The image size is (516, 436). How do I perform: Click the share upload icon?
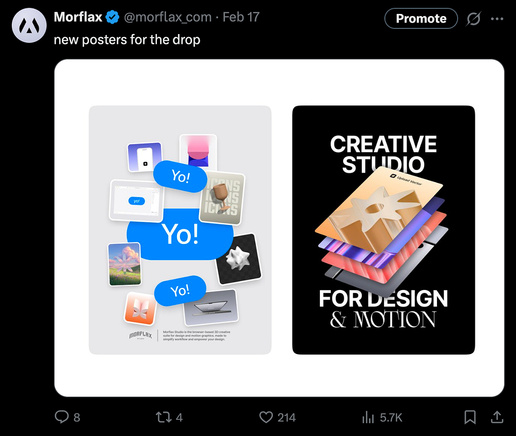496,417
